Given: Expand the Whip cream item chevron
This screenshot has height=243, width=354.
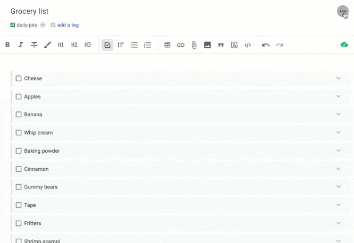Looking at the screenshot, I should click(338, 132).
